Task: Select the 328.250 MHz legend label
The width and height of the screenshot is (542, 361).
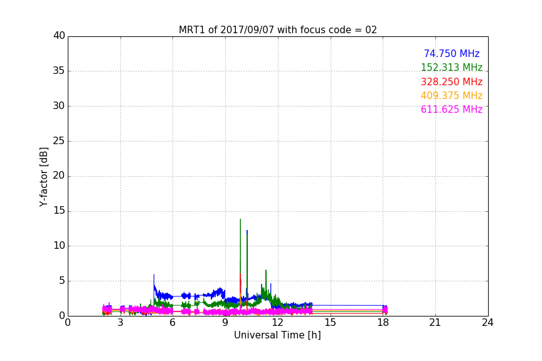Action: [452, 82]
